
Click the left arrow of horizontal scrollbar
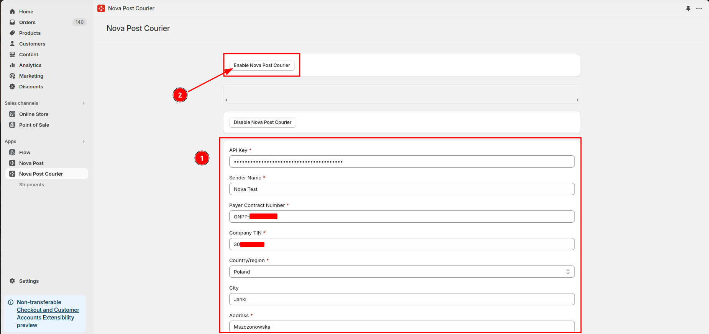(226, 100)
